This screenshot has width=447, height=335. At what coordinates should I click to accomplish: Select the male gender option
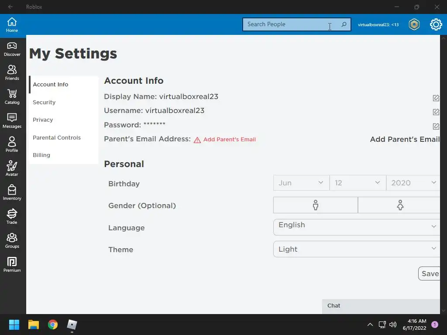coord(315,205)
